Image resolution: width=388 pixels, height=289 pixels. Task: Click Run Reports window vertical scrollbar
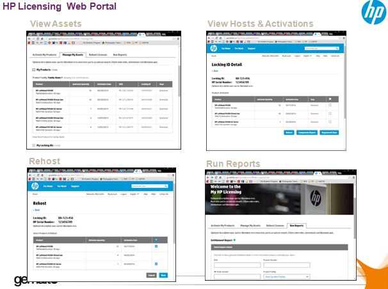(x=355, y=218)
